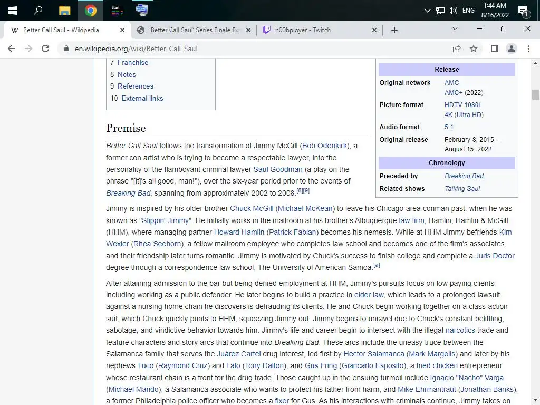The image size is (540, 405).
Task: Go back to the previous page
Action: pos(12,49)
